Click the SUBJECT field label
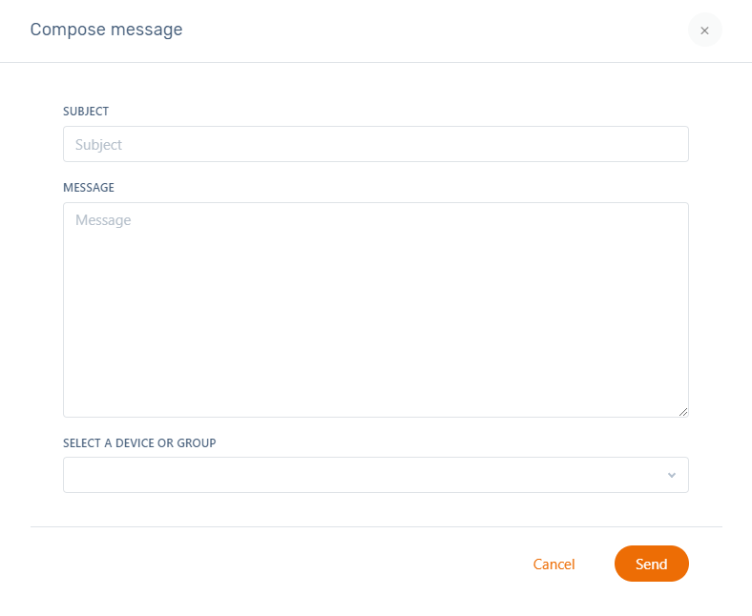Image resolution: width=752 pixels, height=616 pixels. pyautogui.click(x=86, y=112)
